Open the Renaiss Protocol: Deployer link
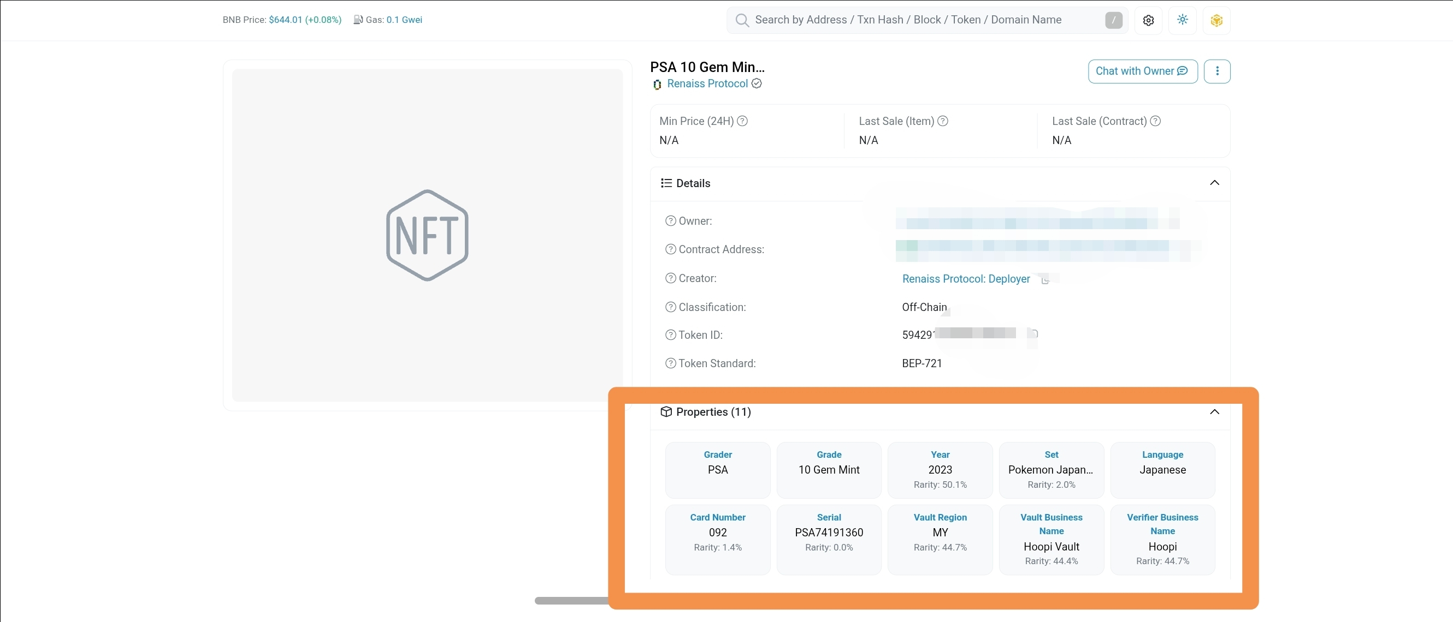This screenshot has height=622, width=1453. tap(966, 279)
